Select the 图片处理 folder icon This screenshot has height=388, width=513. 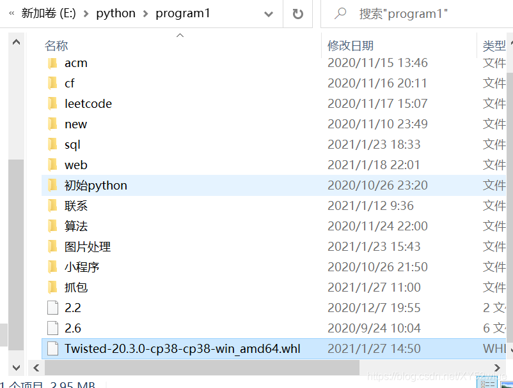(52, 247)
